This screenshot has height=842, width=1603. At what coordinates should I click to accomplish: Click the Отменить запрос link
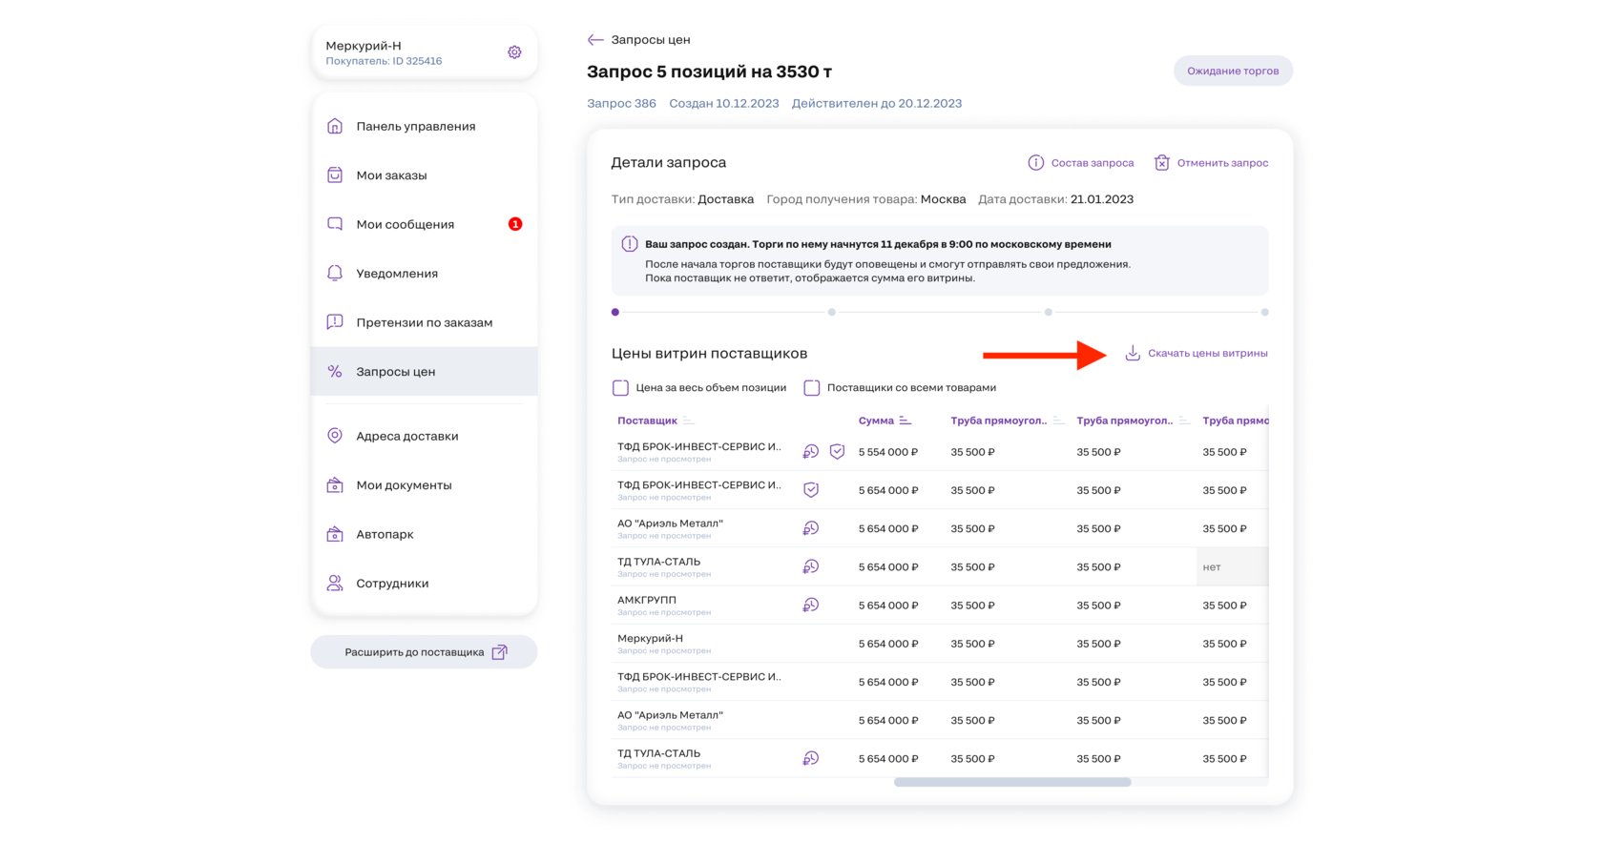click(1222, 163)
